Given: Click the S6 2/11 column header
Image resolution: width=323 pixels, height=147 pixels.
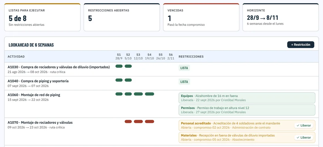Looking at the screenshot, I should point(171,57).
